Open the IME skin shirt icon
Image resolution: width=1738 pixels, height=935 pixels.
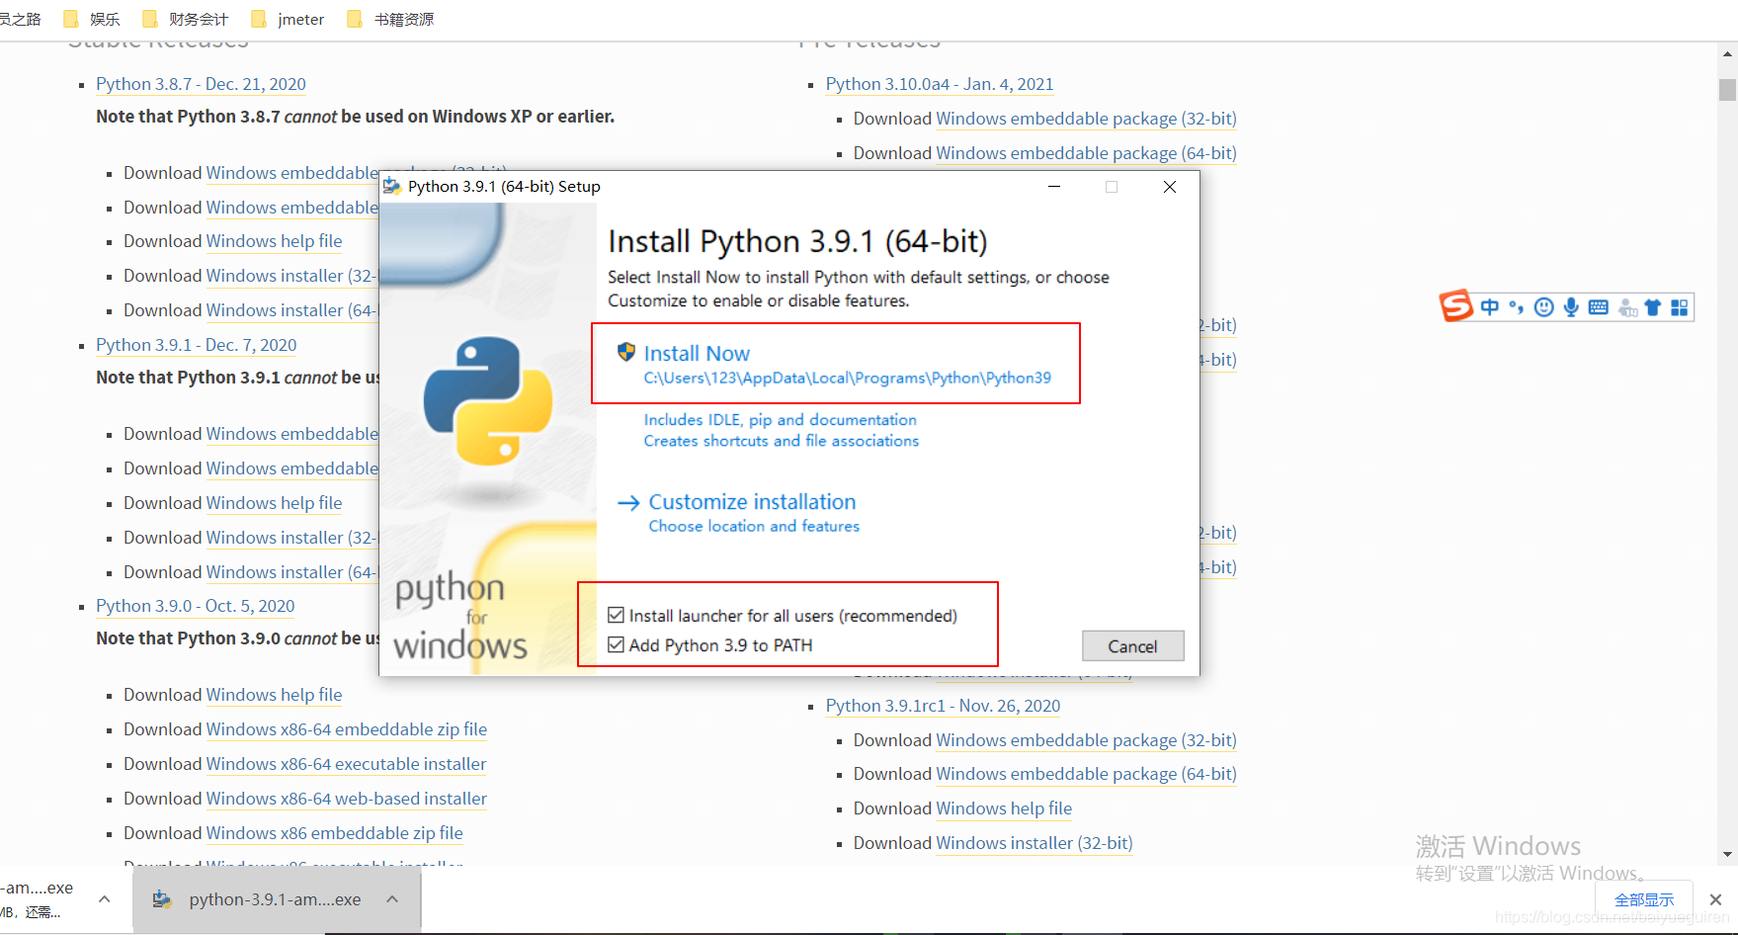click(x=1652, y=307)
